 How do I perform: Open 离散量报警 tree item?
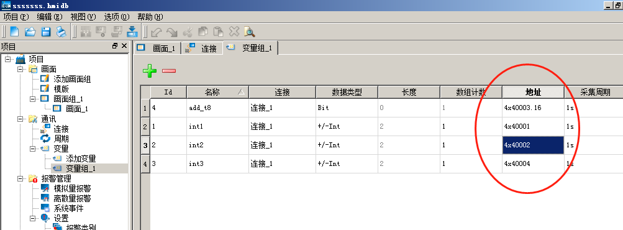point(72,198)
